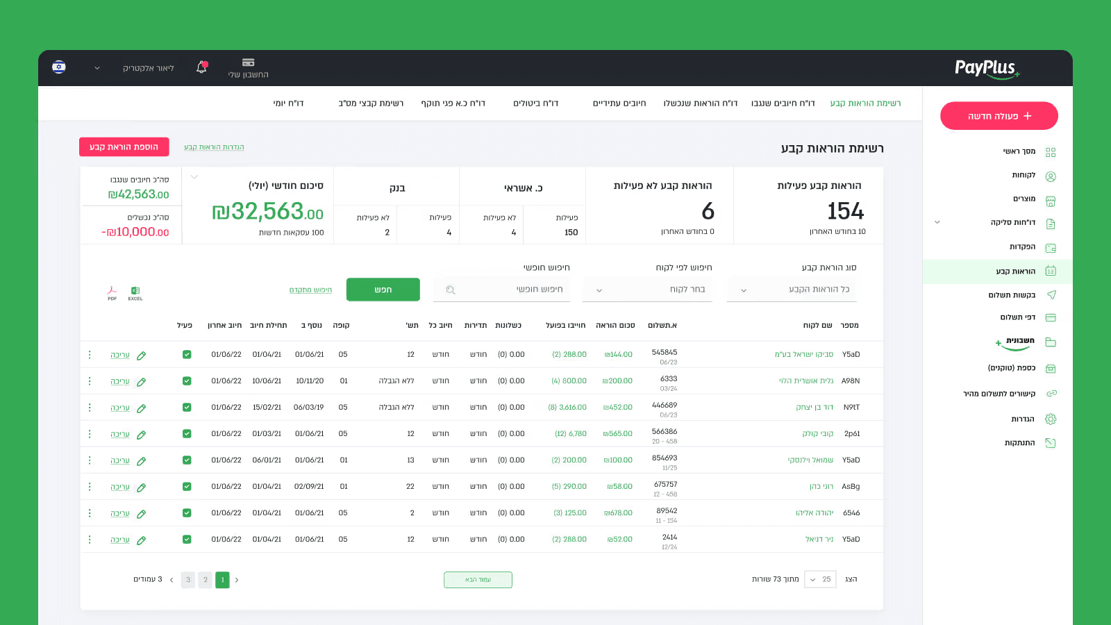The width and height of the screenshot is (1111, 625).
Task: Open the בחר לקוח customer dropdown
Action: [x=647, y=290]
